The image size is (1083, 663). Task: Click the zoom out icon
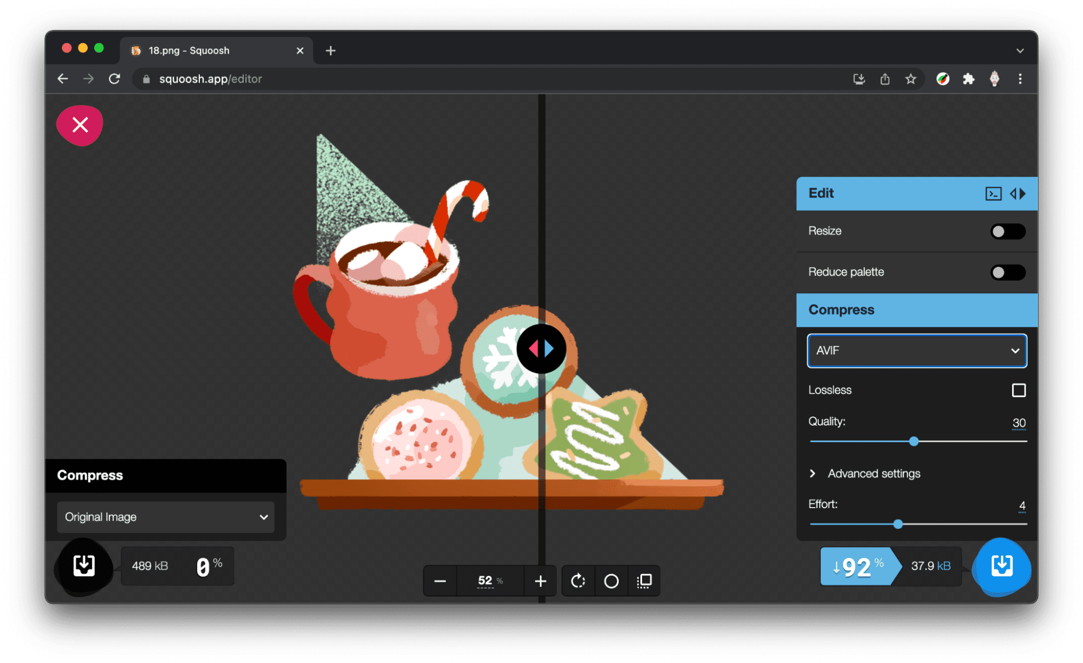coord(439,581)
